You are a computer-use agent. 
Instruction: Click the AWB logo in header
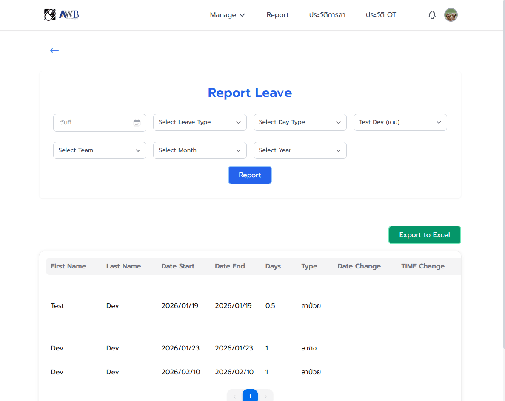(x=61, y=15)
